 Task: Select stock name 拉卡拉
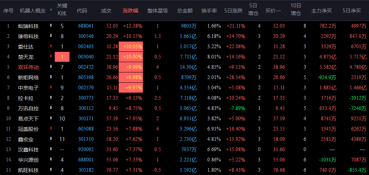click(26, 98)
